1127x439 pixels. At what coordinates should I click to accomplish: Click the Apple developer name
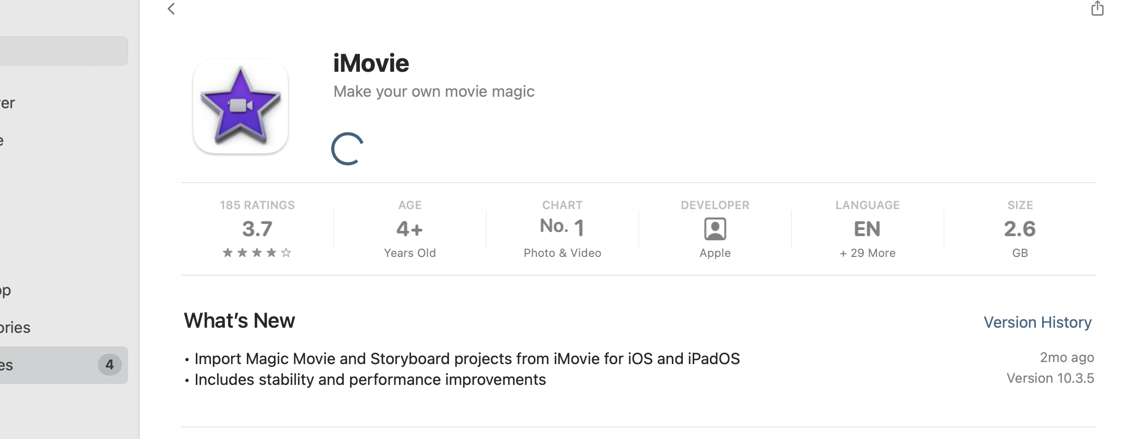(x=715, y=253)
